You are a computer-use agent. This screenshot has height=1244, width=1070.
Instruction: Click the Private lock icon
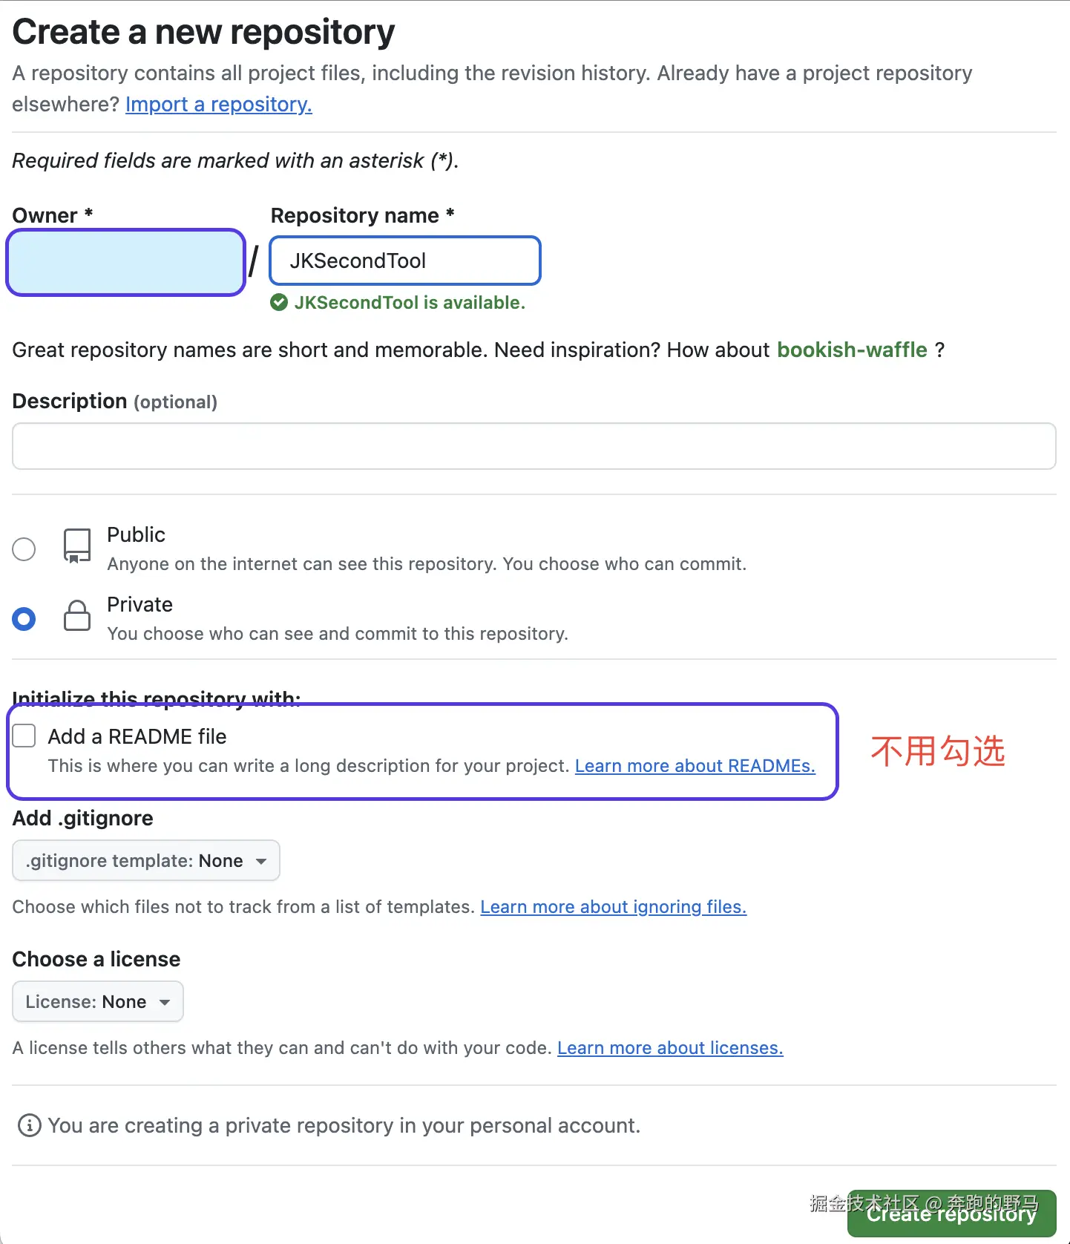point(77,615)
